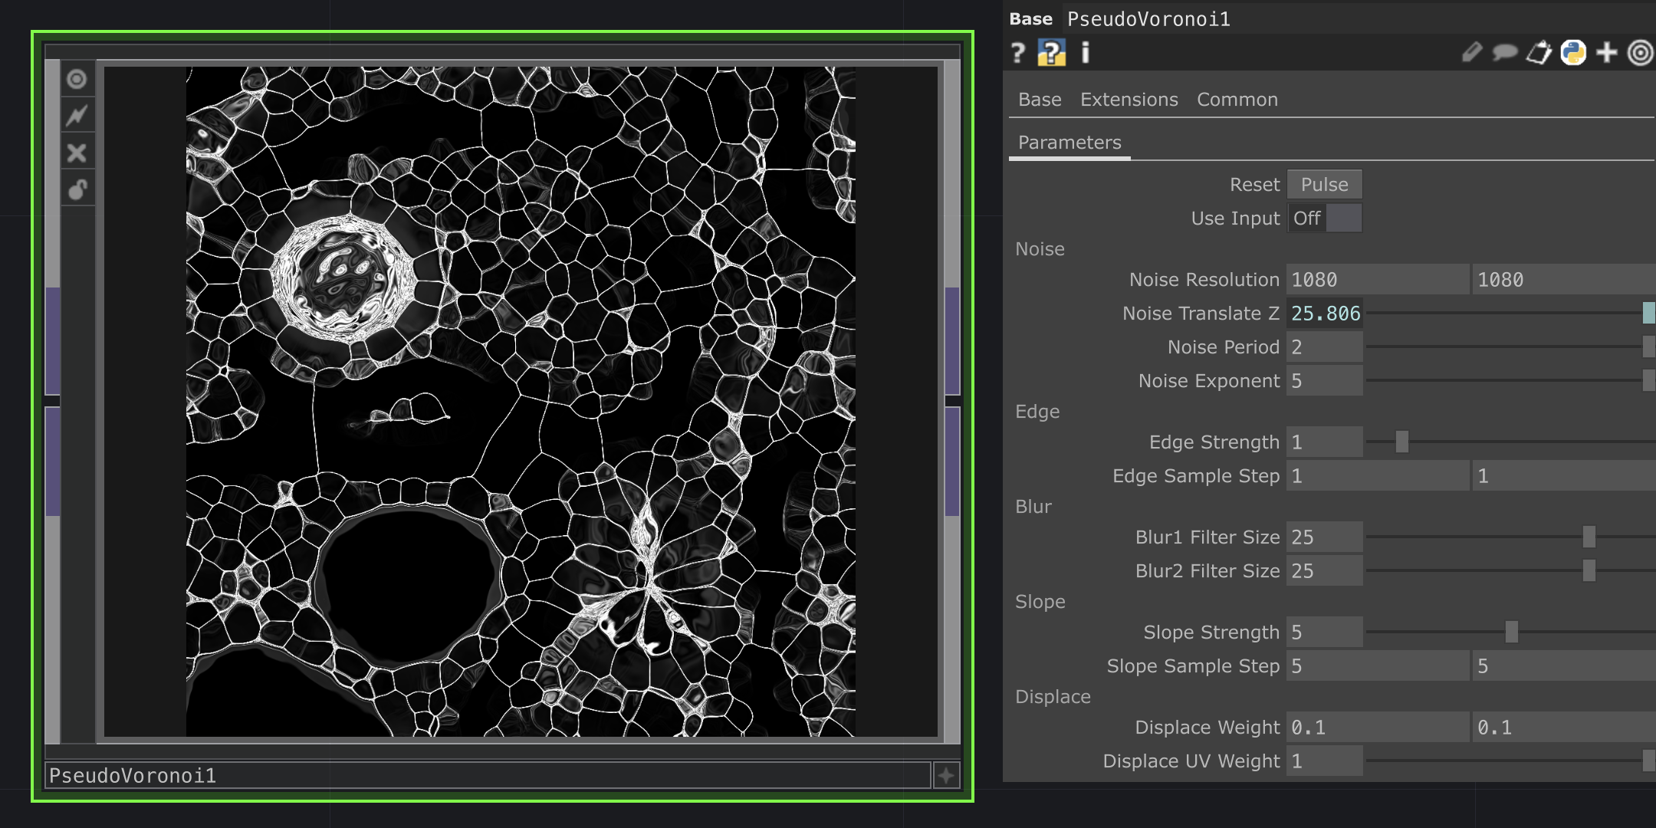Click the plus icon in the parameter header
This screenshot has height=828, width=1656.
point(1605,52)
